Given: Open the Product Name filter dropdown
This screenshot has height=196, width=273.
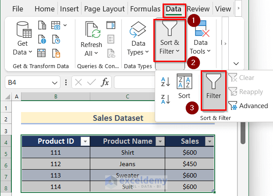Looking at the screenshot, I should tap(160, 141).
